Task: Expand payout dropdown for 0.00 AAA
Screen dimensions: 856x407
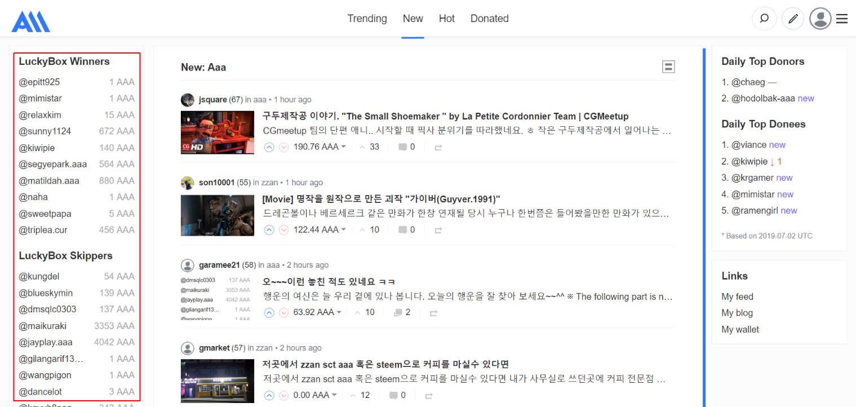Action: (x=334, y=395)
